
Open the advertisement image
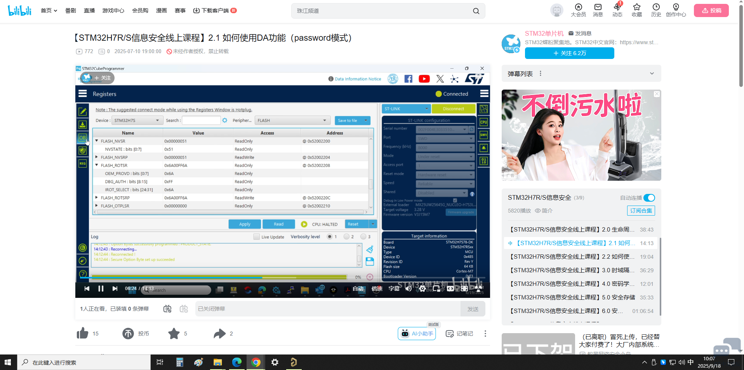pyautogui.click(x=581, y=135)
